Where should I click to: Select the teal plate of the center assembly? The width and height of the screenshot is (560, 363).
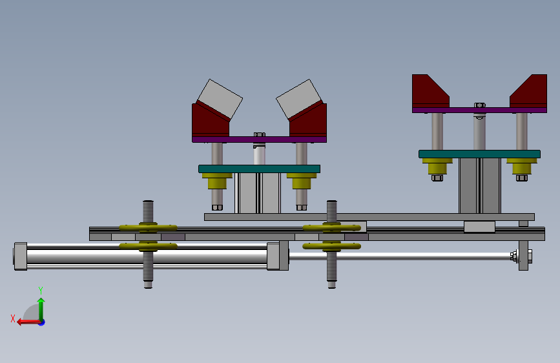coord(259,169)
